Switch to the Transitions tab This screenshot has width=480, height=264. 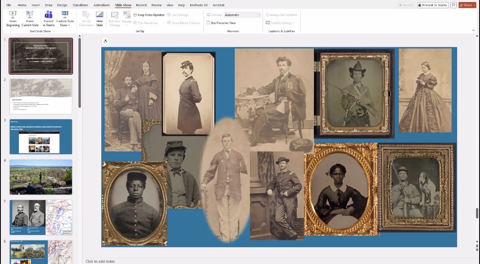tap(80, 5)
